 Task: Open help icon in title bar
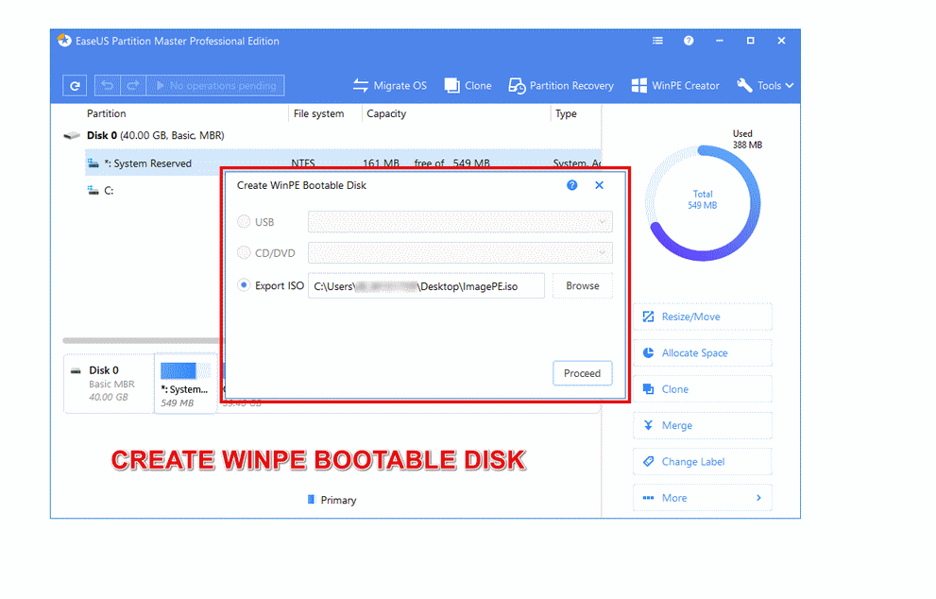(689, 41)
